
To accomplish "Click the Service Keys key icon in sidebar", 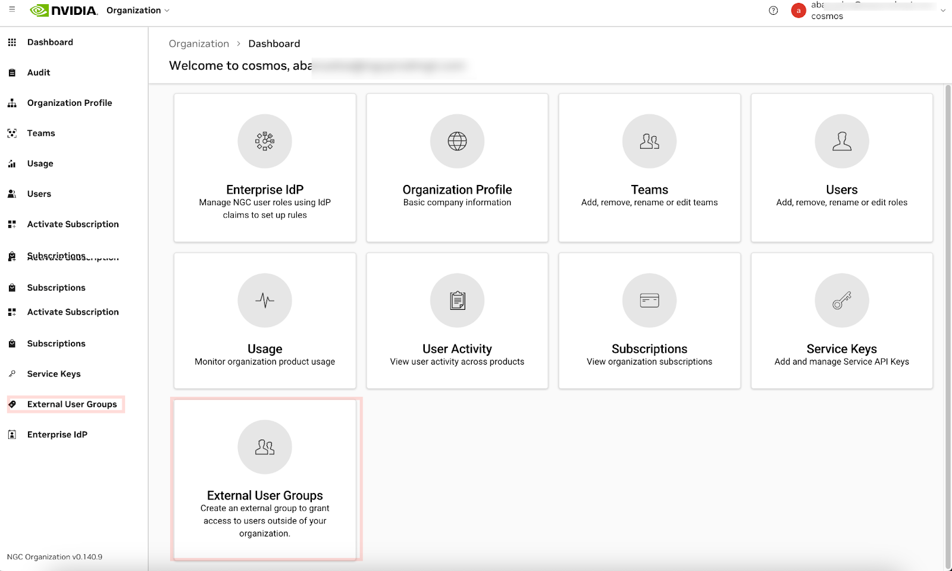I will coord(12,374).
